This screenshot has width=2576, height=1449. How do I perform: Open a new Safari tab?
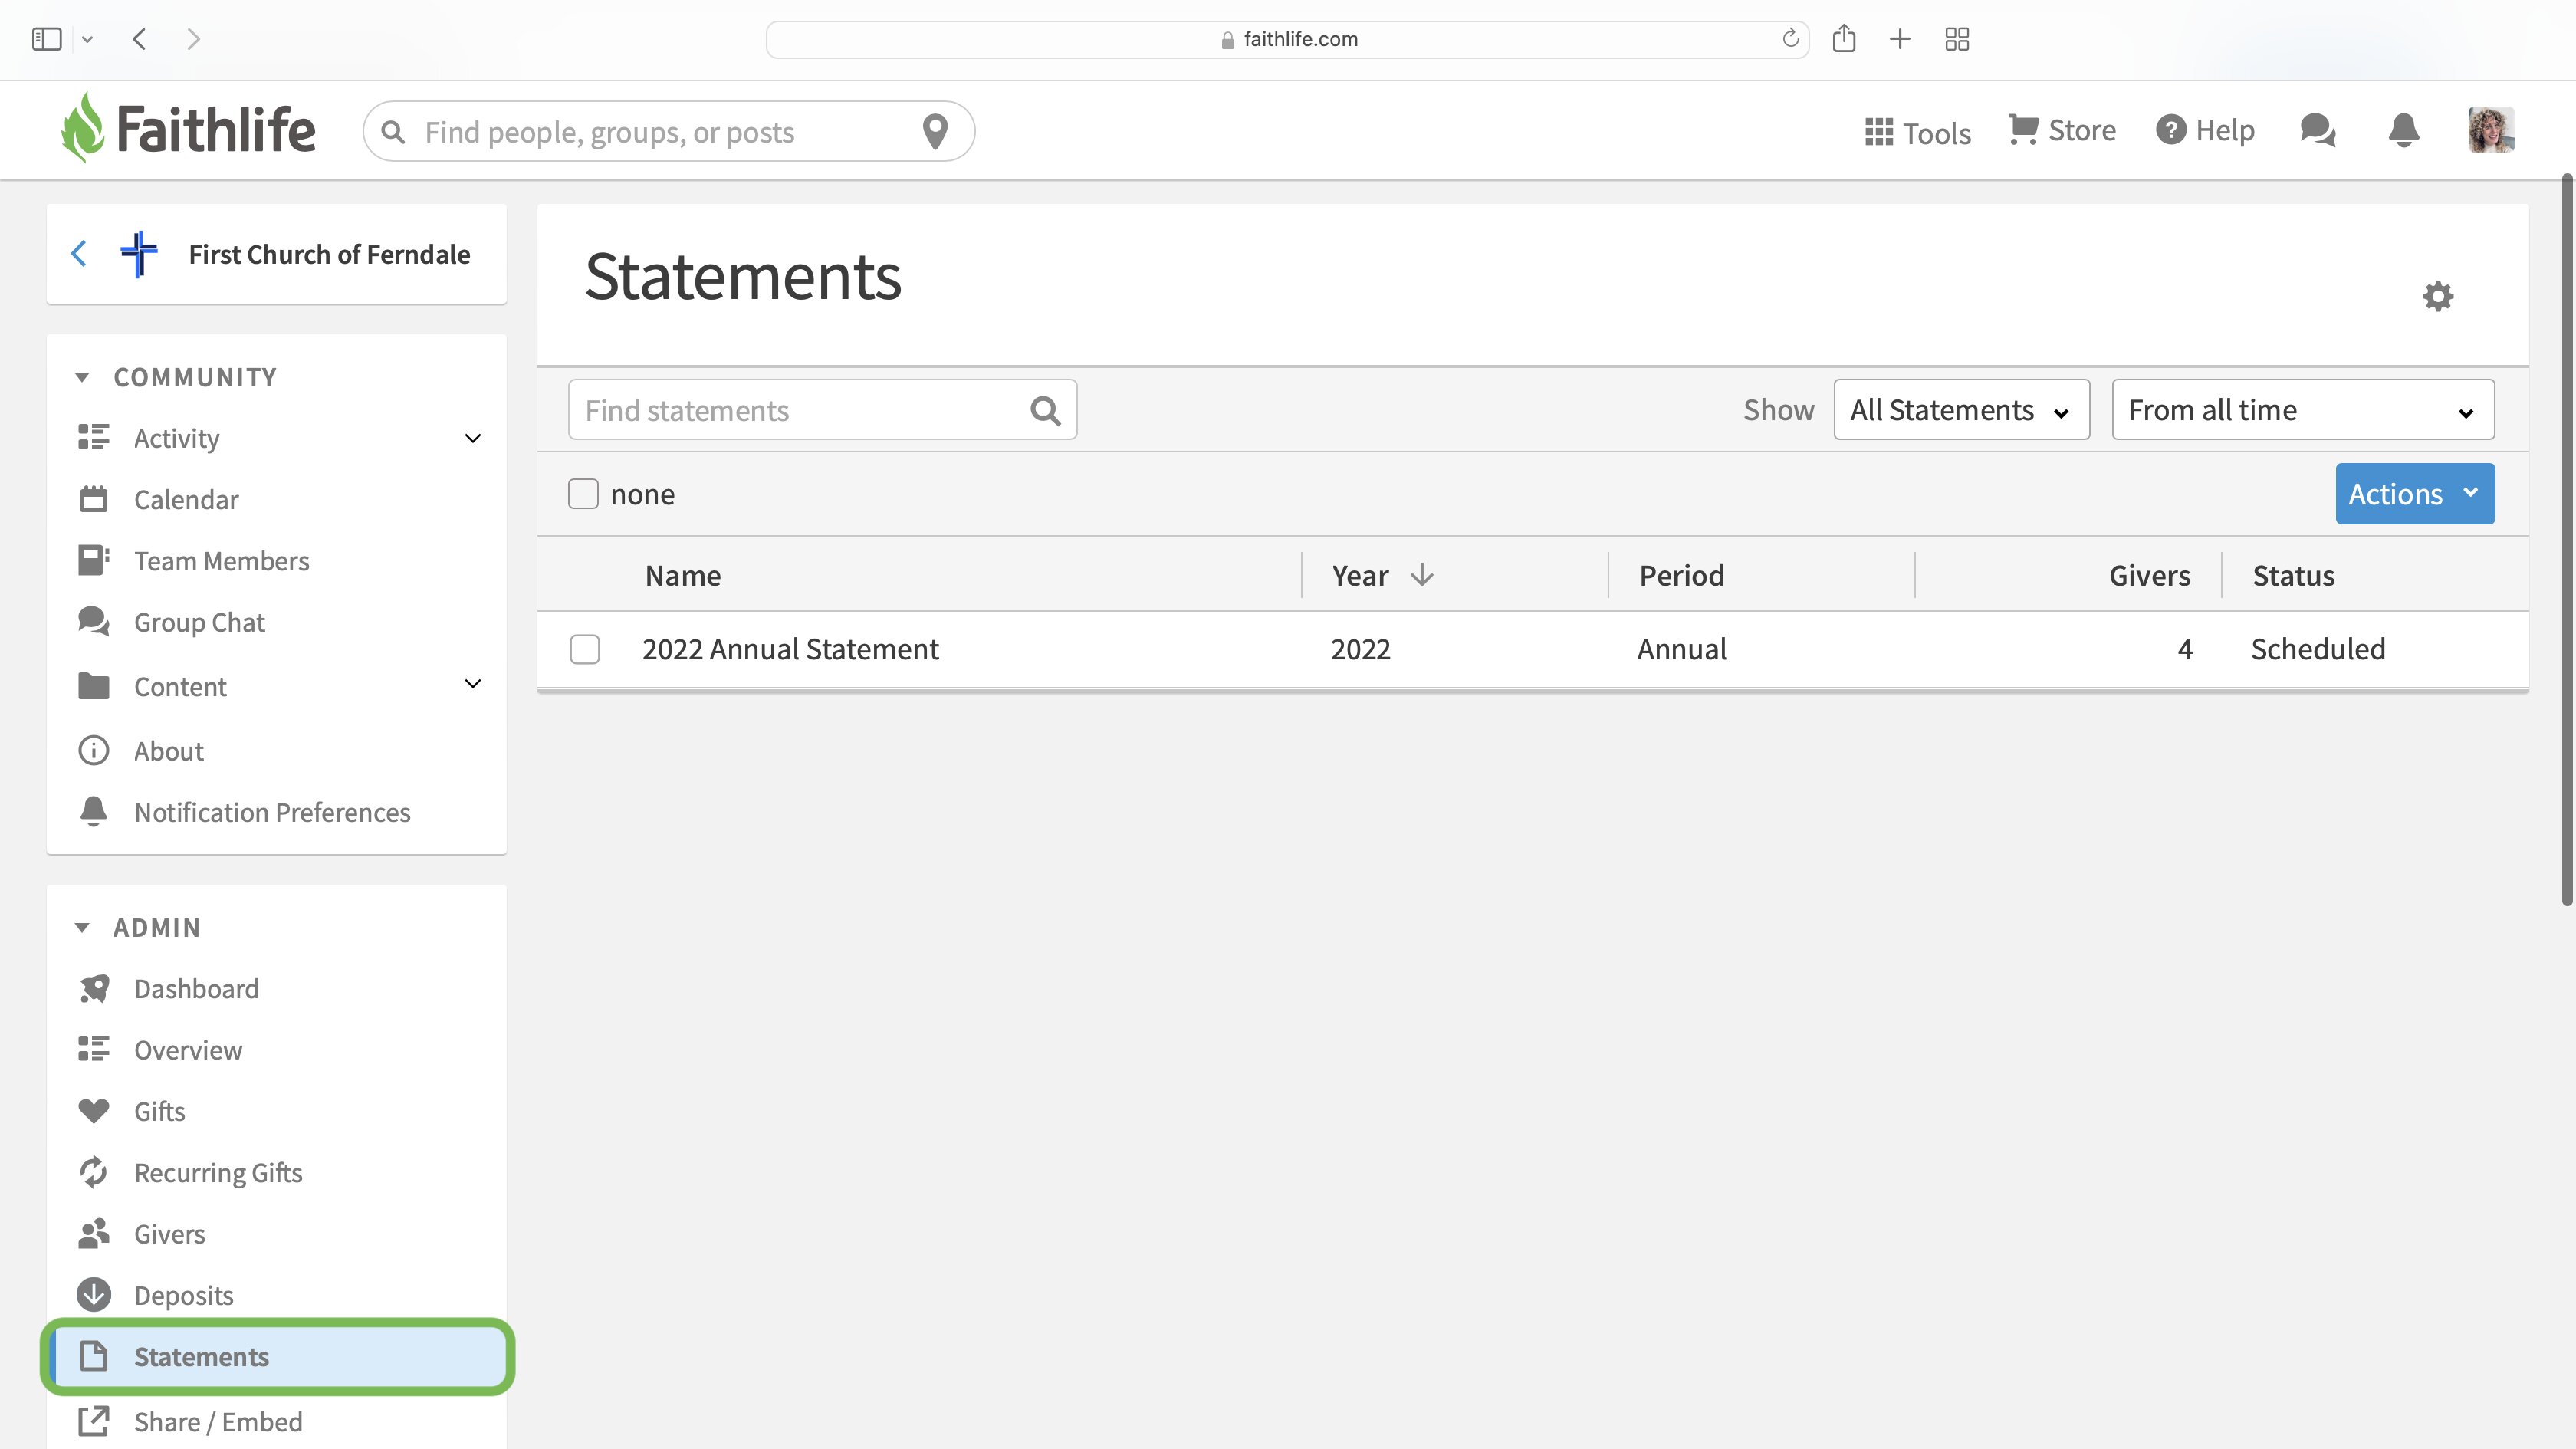pyautogui.click(x=1900, y=39)
